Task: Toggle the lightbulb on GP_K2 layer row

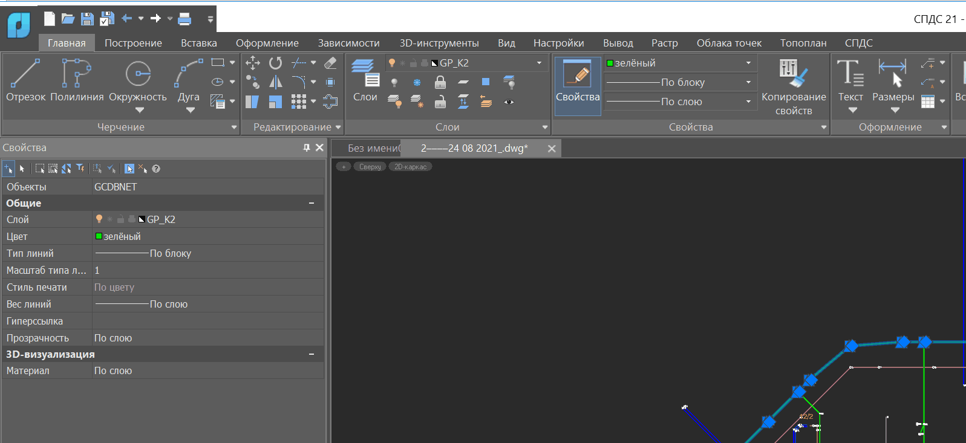Action: coord(99,219)
